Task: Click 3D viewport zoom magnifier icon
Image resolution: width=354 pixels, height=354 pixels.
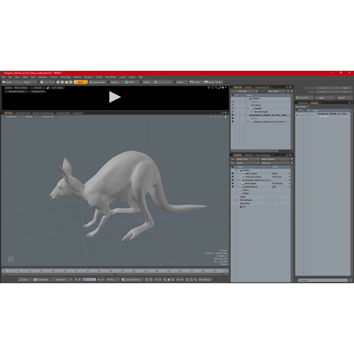Action: tap(219, 117)
